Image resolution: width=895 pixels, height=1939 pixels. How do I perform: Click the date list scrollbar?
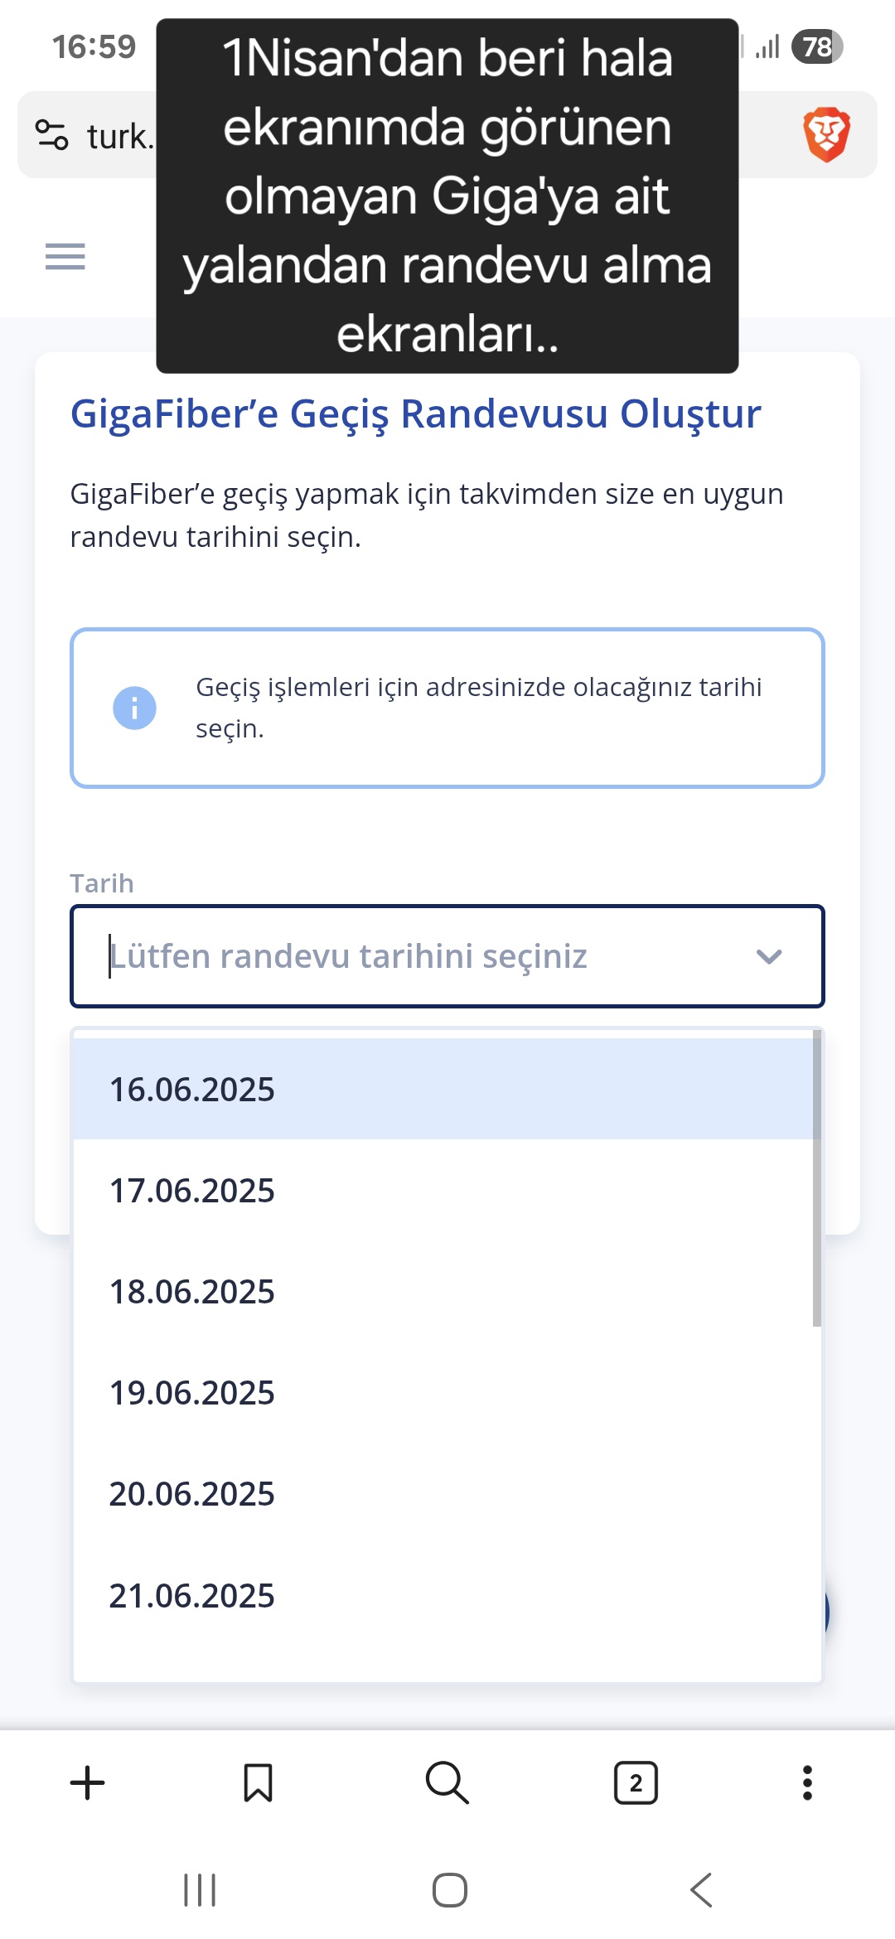[817, 1178]
